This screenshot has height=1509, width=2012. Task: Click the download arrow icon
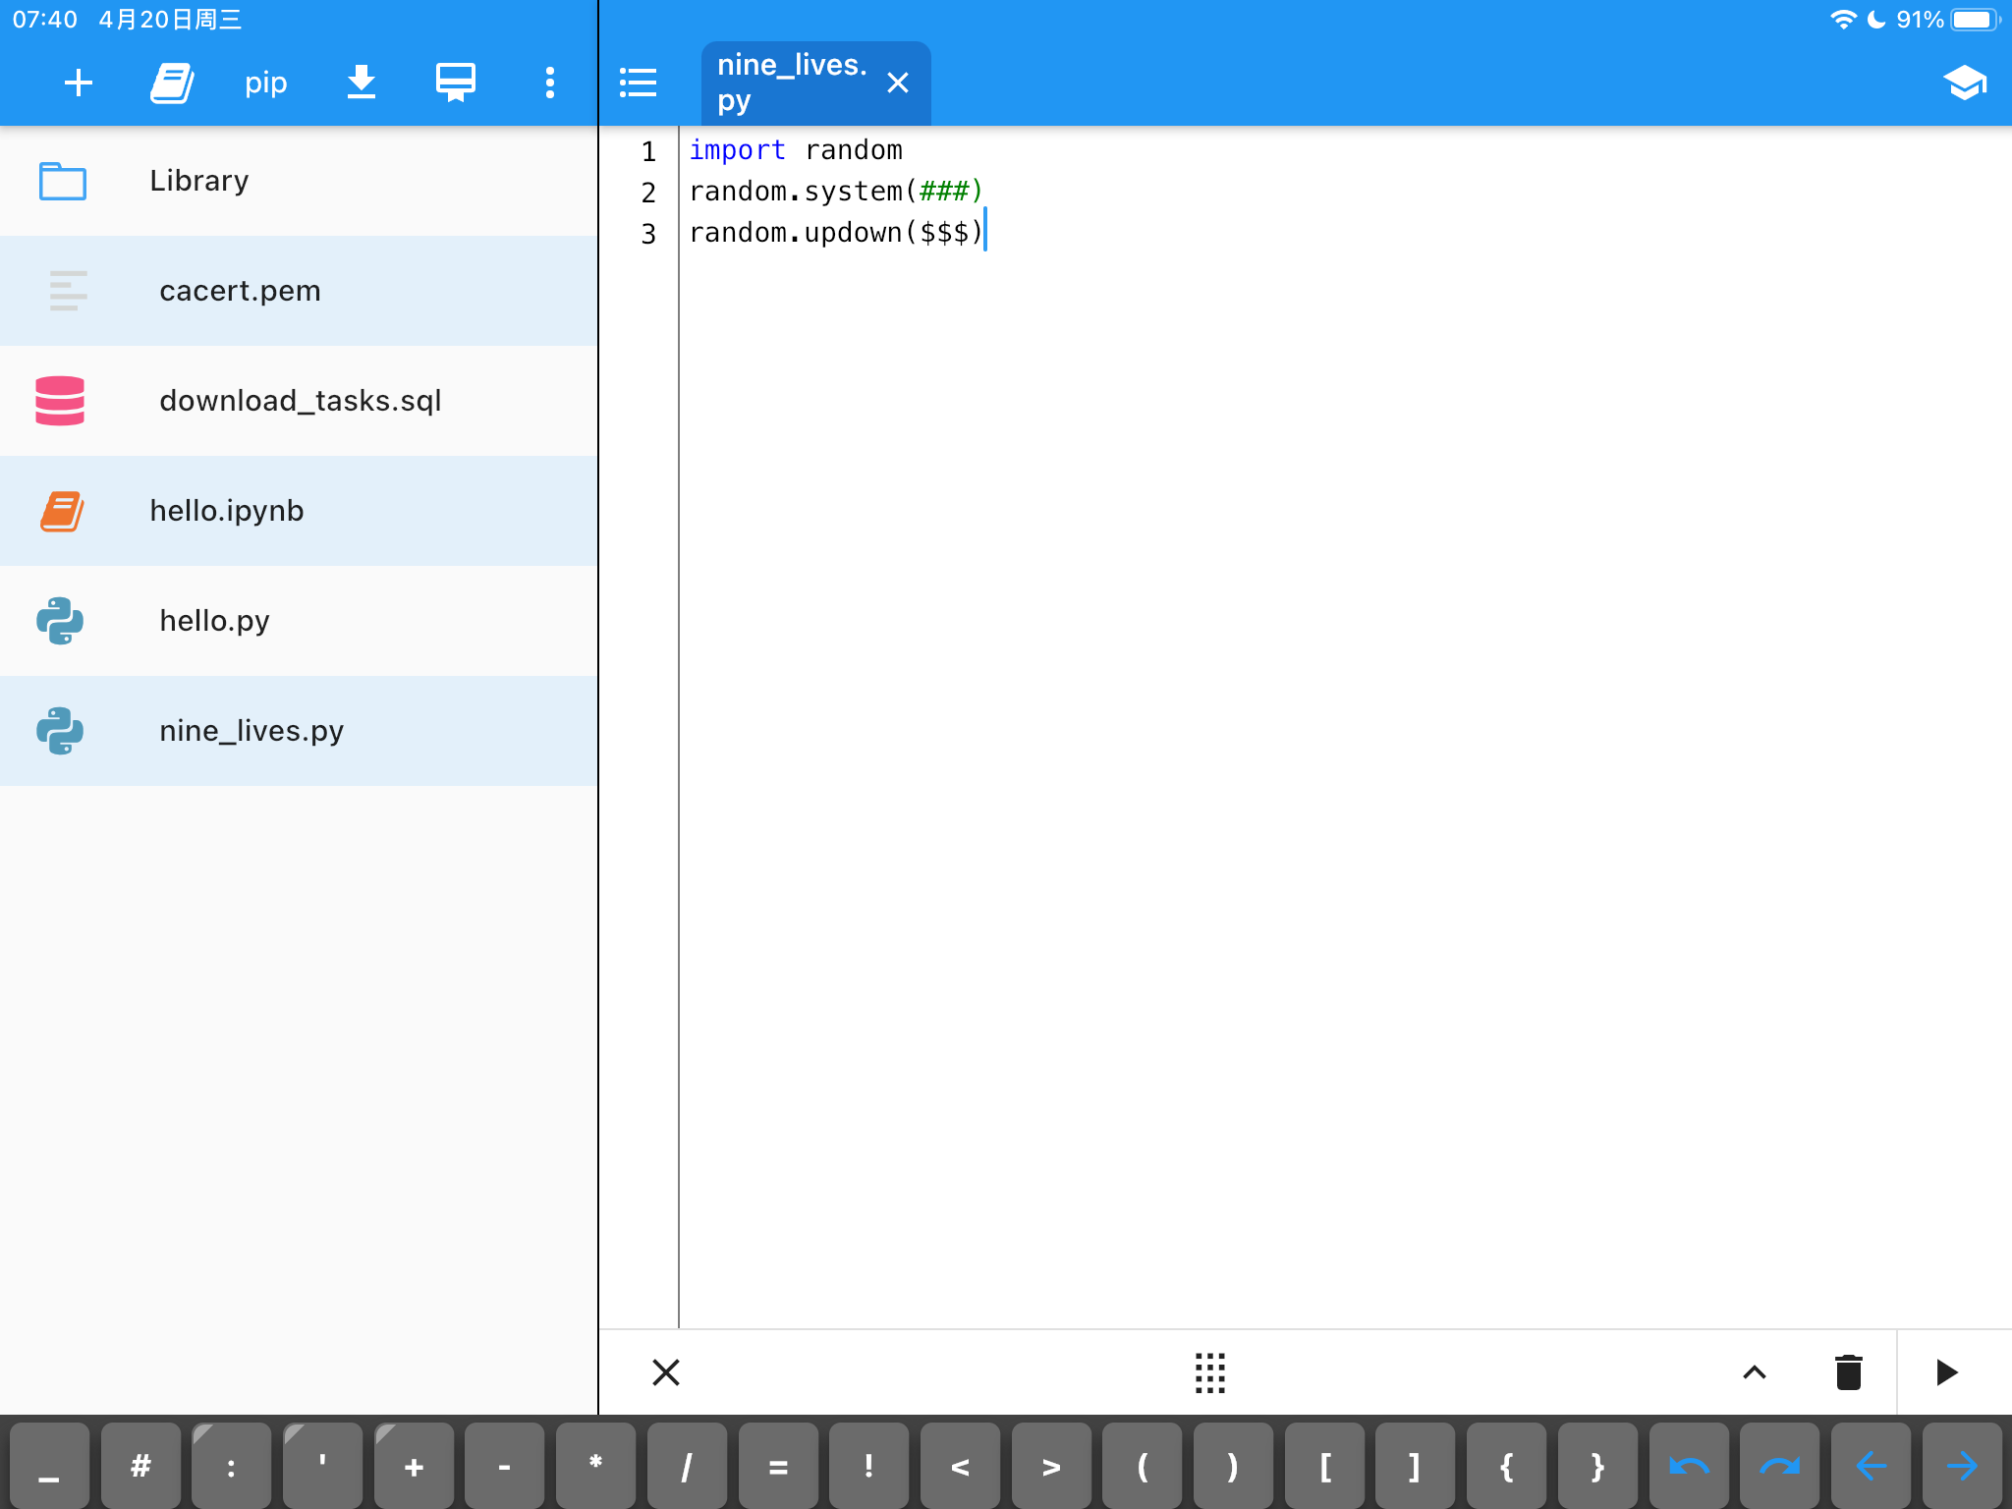(362, 83)
